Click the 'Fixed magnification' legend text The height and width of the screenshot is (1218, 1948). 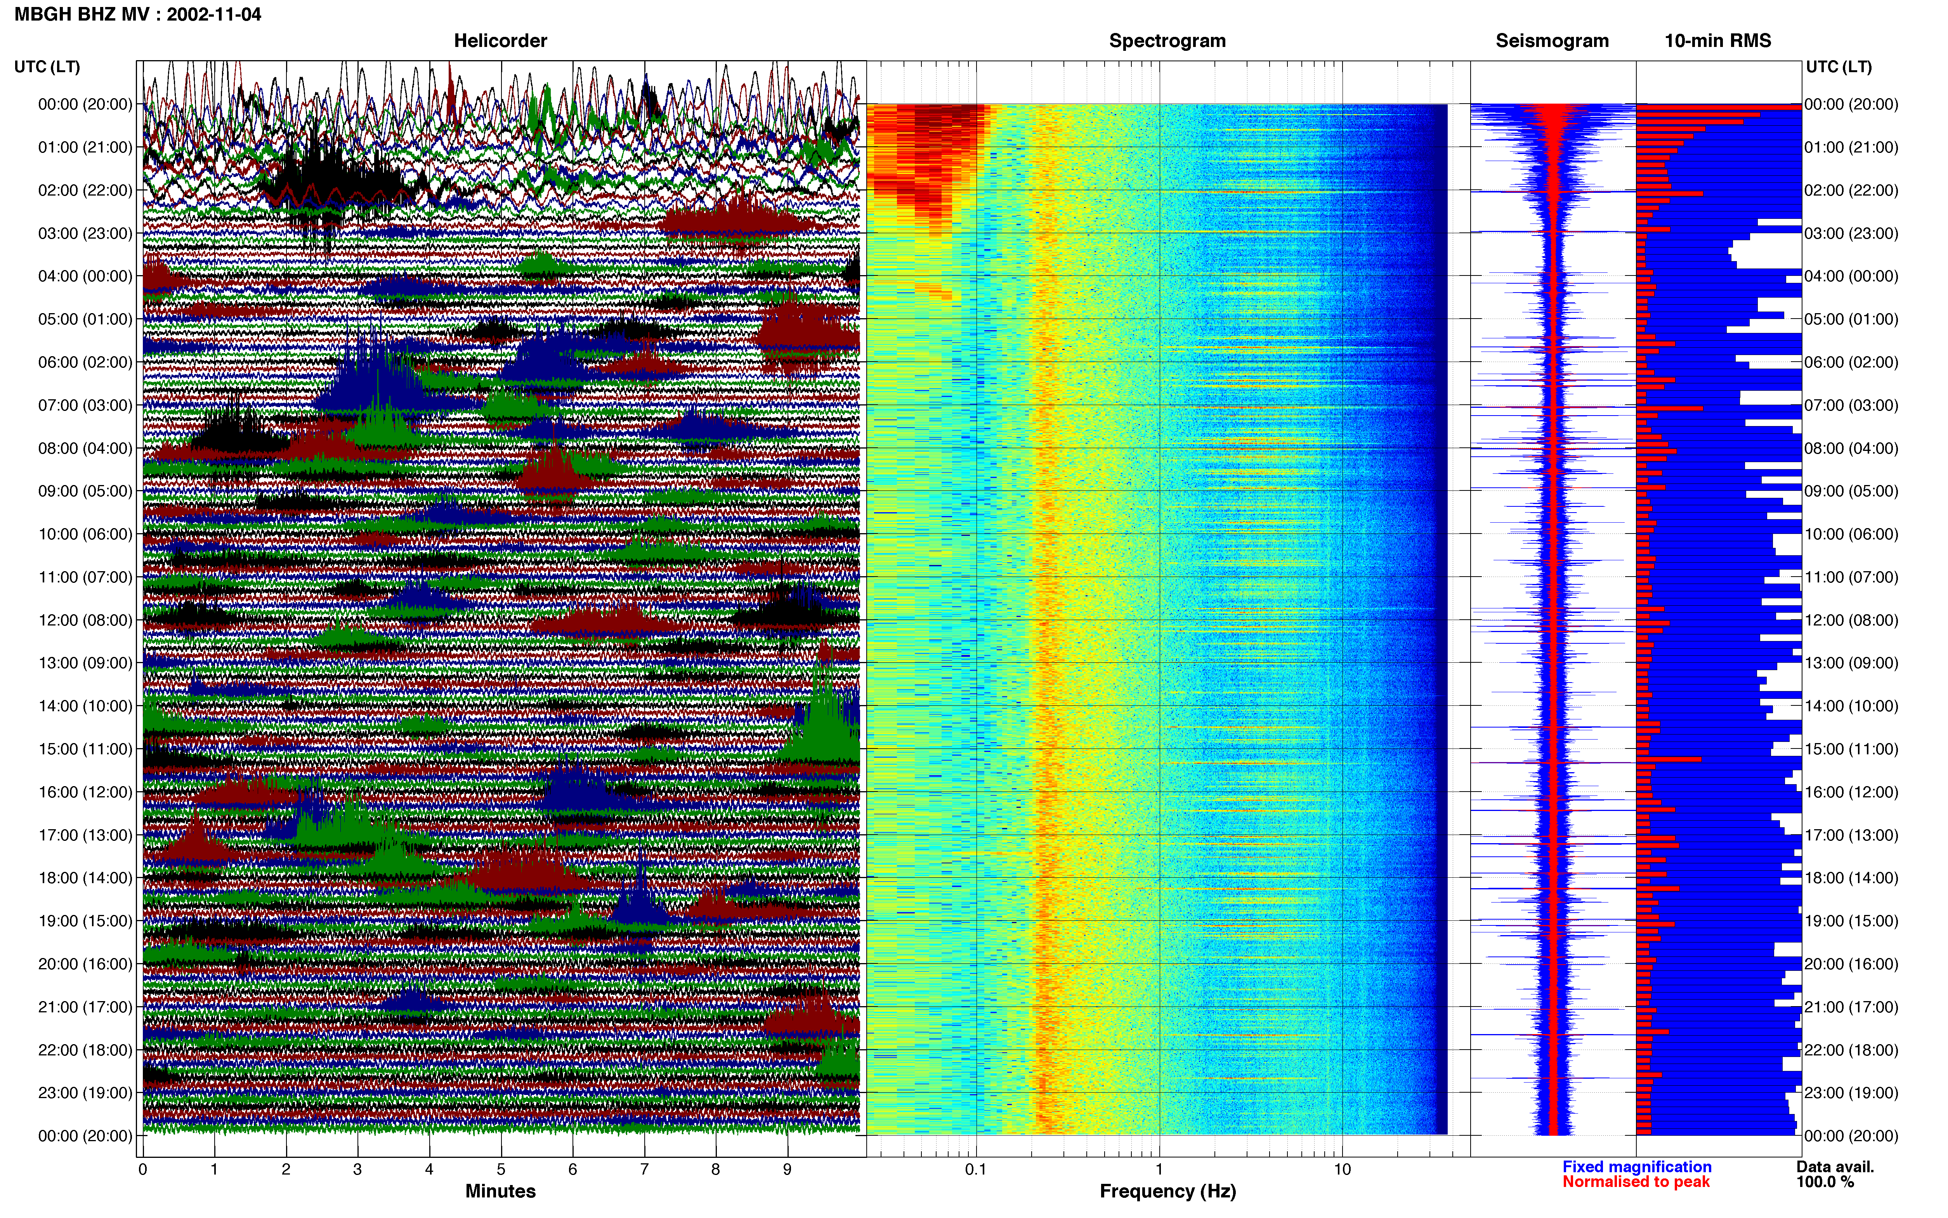pos(1637,1166)
